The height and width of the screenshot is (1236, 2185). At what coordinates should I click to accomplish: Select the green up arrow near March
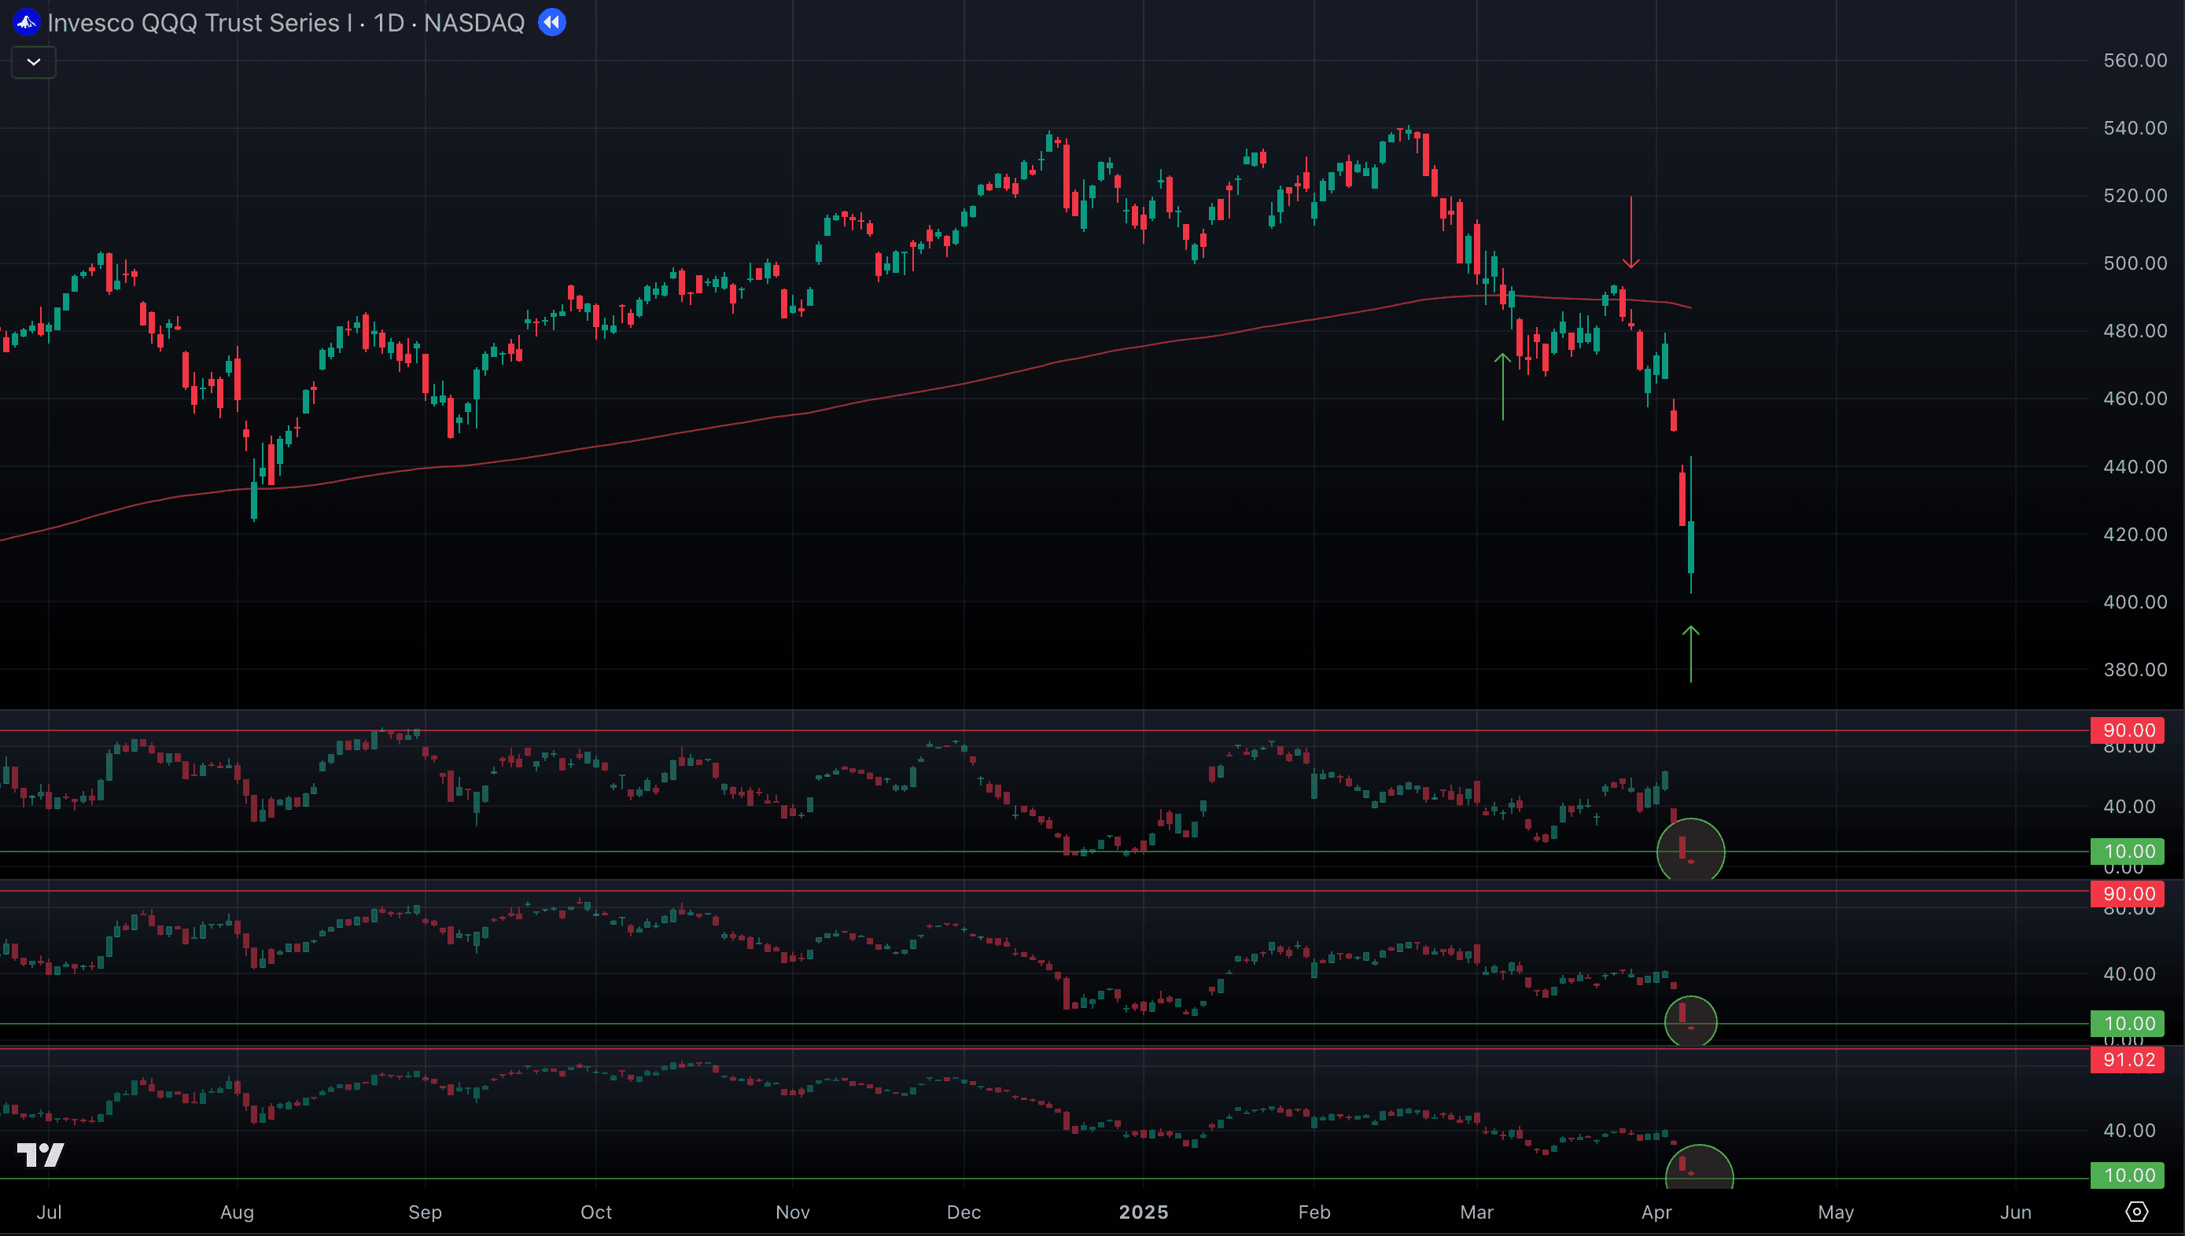(1502, 387)
